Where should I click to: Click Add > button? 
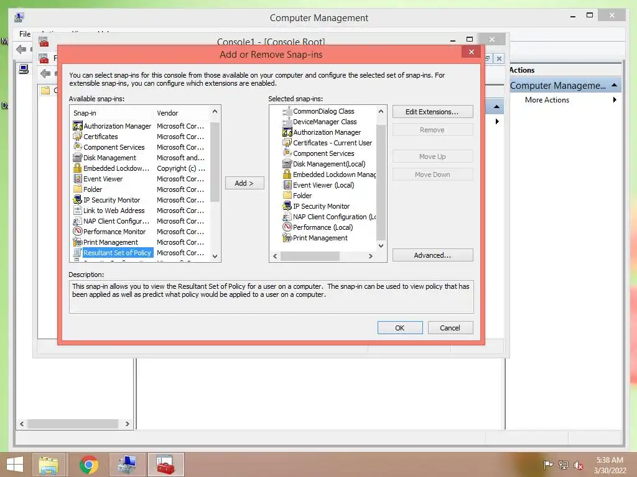tap(244, 183)
